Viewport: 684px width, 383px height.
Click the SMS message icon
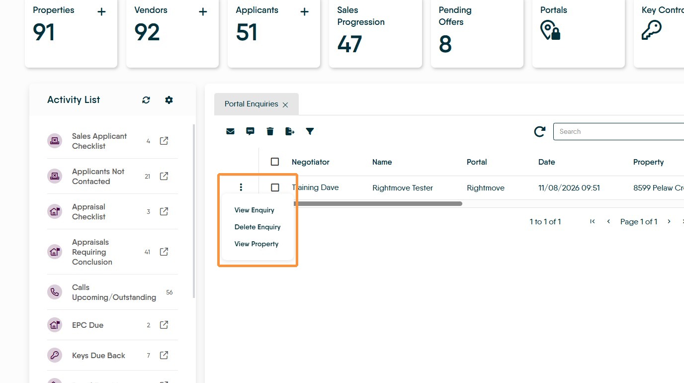pyautogui.click(x=250, y=131)
